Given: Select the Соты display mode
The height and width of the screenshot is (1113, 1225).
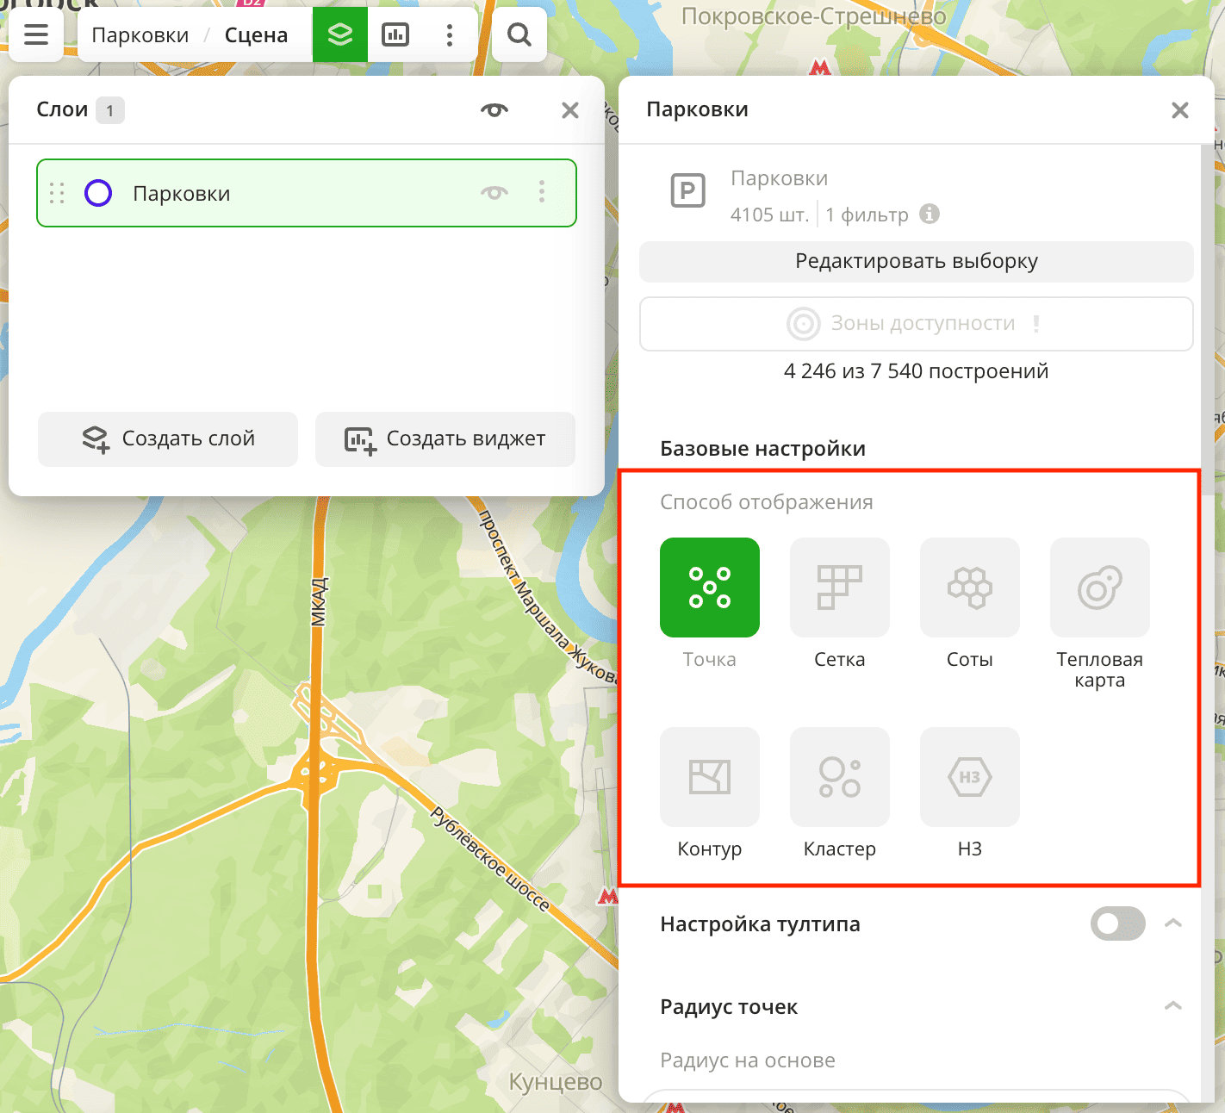Looking at the screenshot, I should coord(969,588).
